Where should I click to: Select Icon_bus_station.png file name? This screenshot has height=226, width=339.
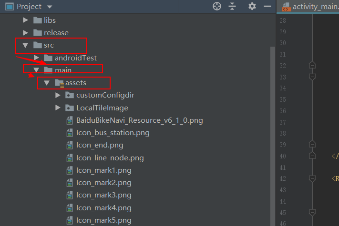(x=113, y=133)
